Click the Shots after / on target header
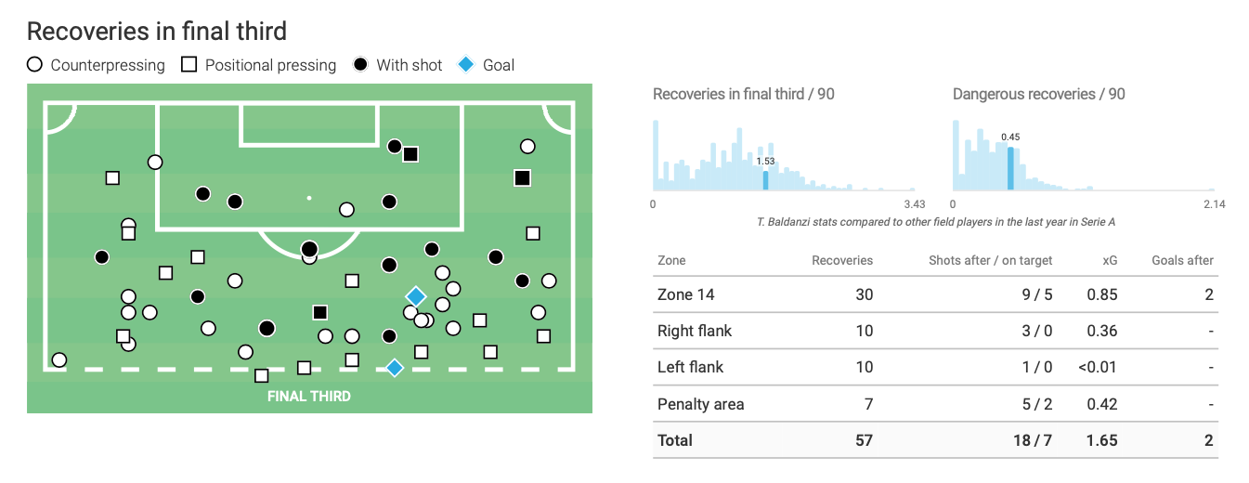1249x483 pixels. [990, 260]
